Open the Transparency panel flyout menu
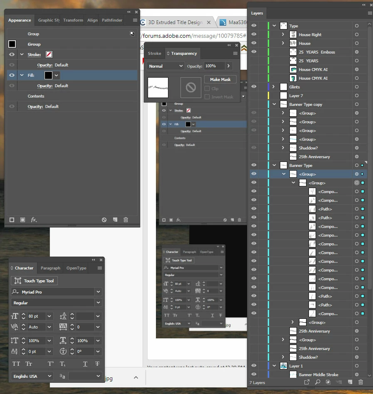The image size is (373, 394). [235, 53]
